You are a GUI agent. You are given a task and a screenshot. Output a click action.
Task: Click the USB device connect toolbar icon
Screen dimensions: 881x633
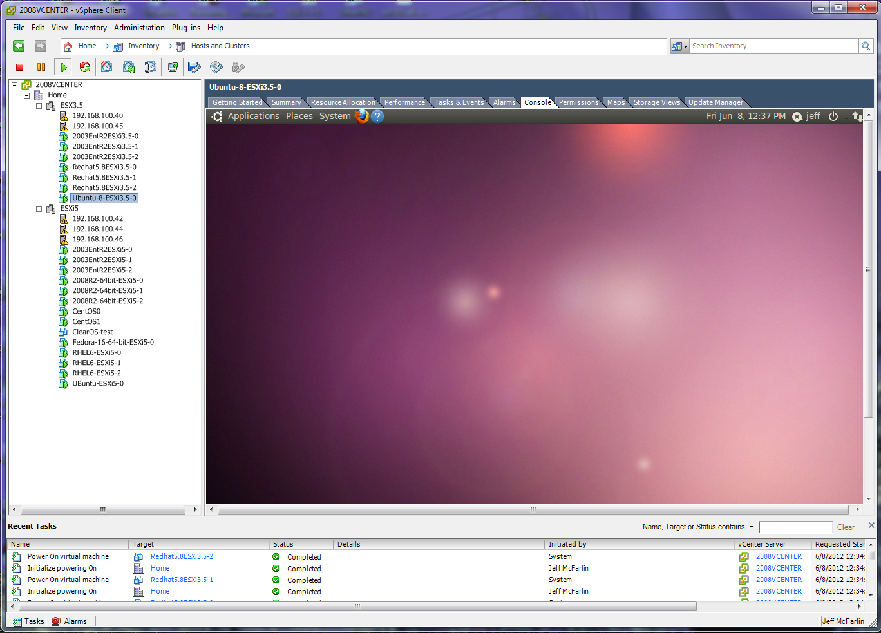(238, 67)
